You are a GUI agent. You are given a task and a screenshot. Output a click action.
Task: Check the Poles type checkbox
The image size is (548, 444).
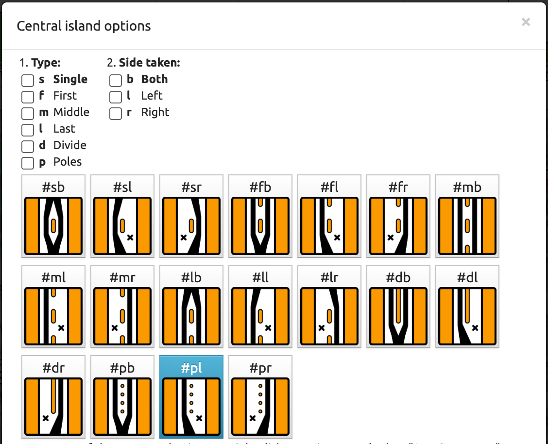(x=28, y=163)
